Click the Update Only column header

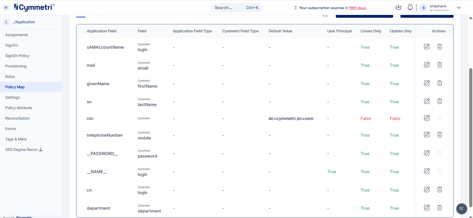pyautogui.click(x=401, y=31)
